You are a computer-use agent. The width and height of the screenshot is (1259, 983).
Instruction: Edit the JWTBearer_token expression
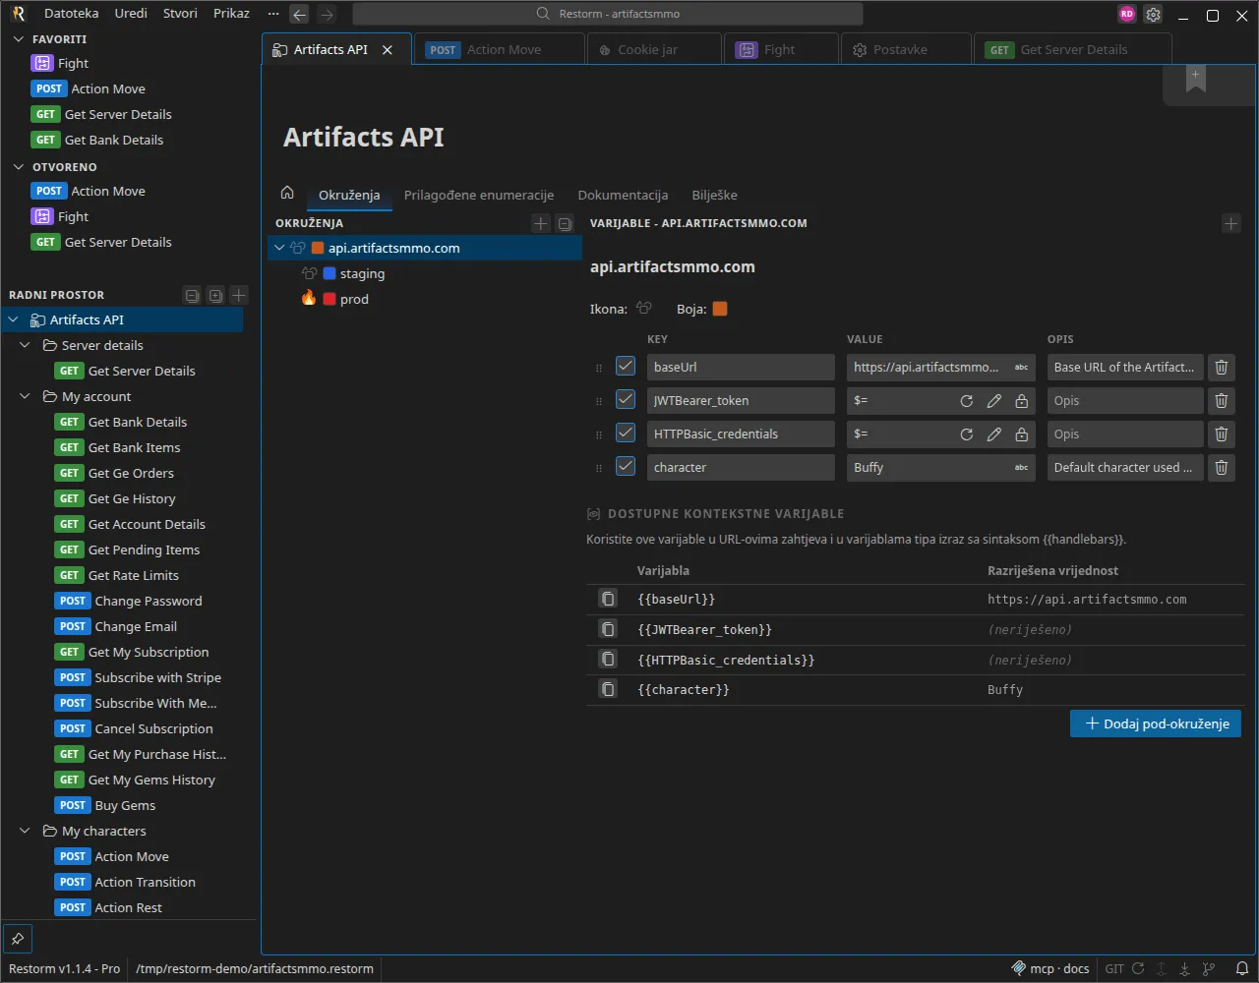(x=994, y=401)
